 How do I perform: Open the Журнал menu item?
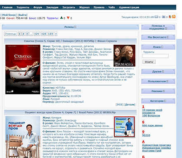click(84, 7)
